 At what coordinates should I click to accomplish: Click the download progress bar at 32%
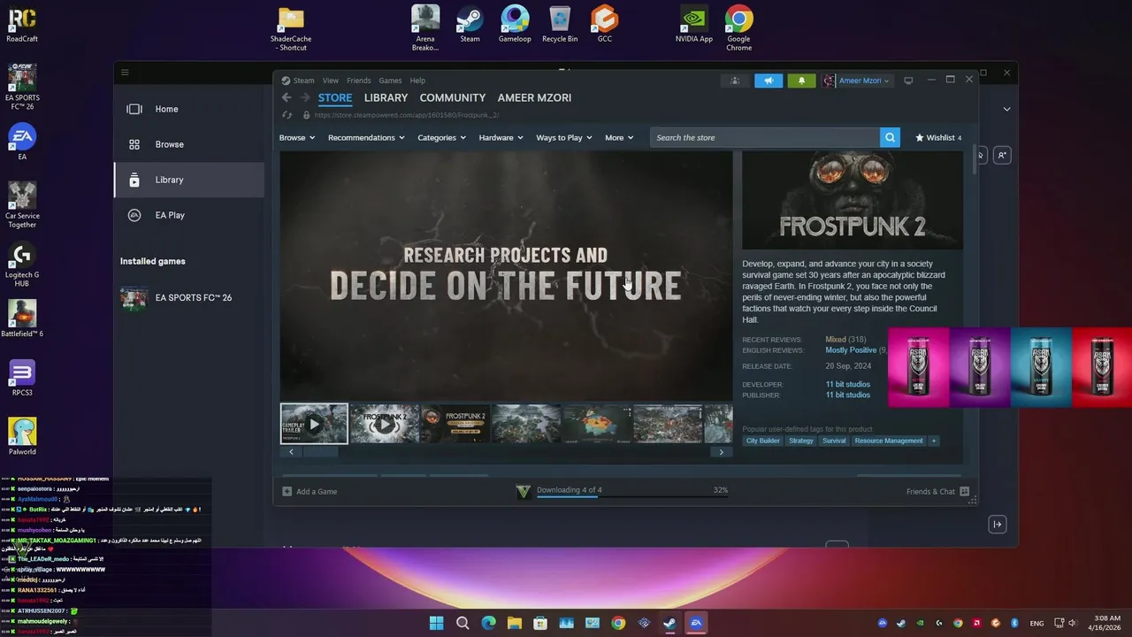click(x=632, y=496)
